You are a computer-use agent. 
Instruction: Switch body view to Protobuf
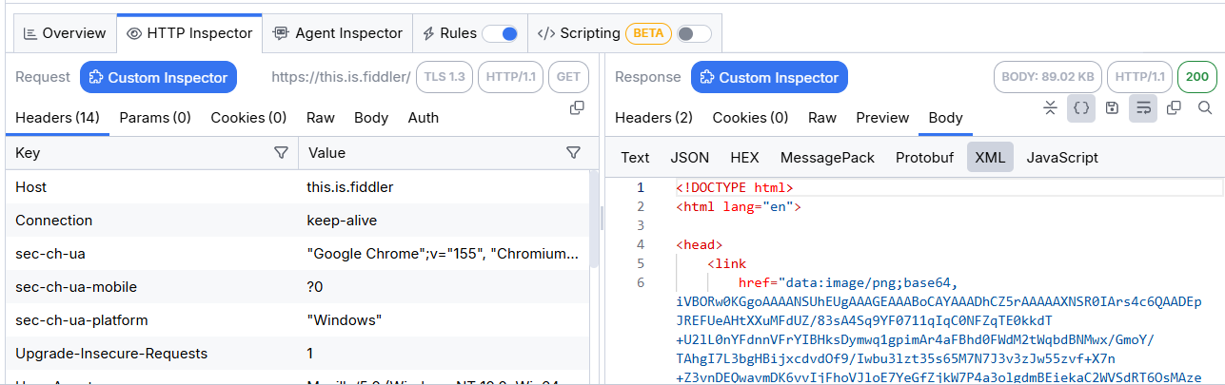[924, 158]
